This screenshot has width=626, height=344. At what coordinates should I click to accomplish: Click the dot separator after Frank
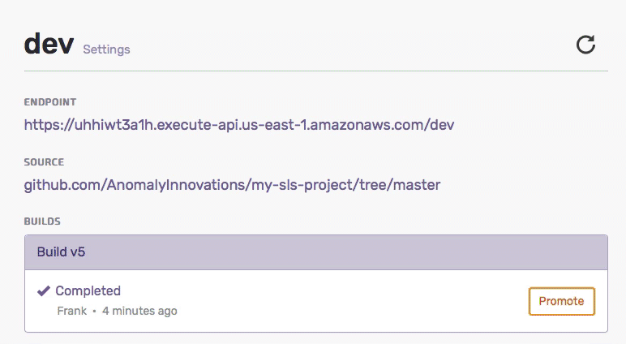coord(94,311)
